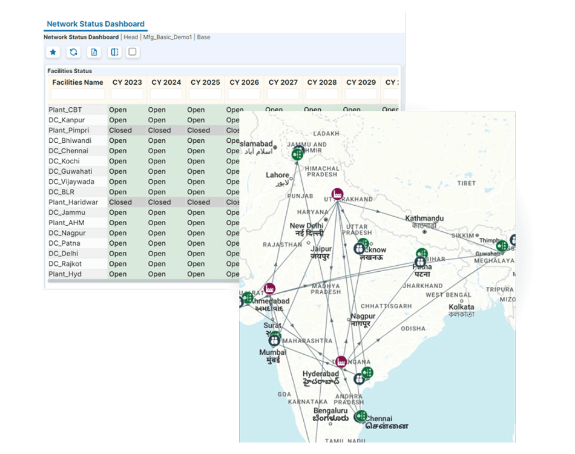Screen dimensions: 575x454
Task: Click the CY 2023 filter field
Action: coord(127,94)
